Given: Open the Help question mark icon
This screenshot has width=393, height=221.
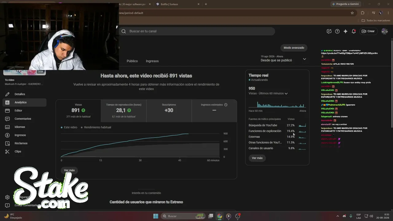Looking at the screenshot, I should 337,31.
